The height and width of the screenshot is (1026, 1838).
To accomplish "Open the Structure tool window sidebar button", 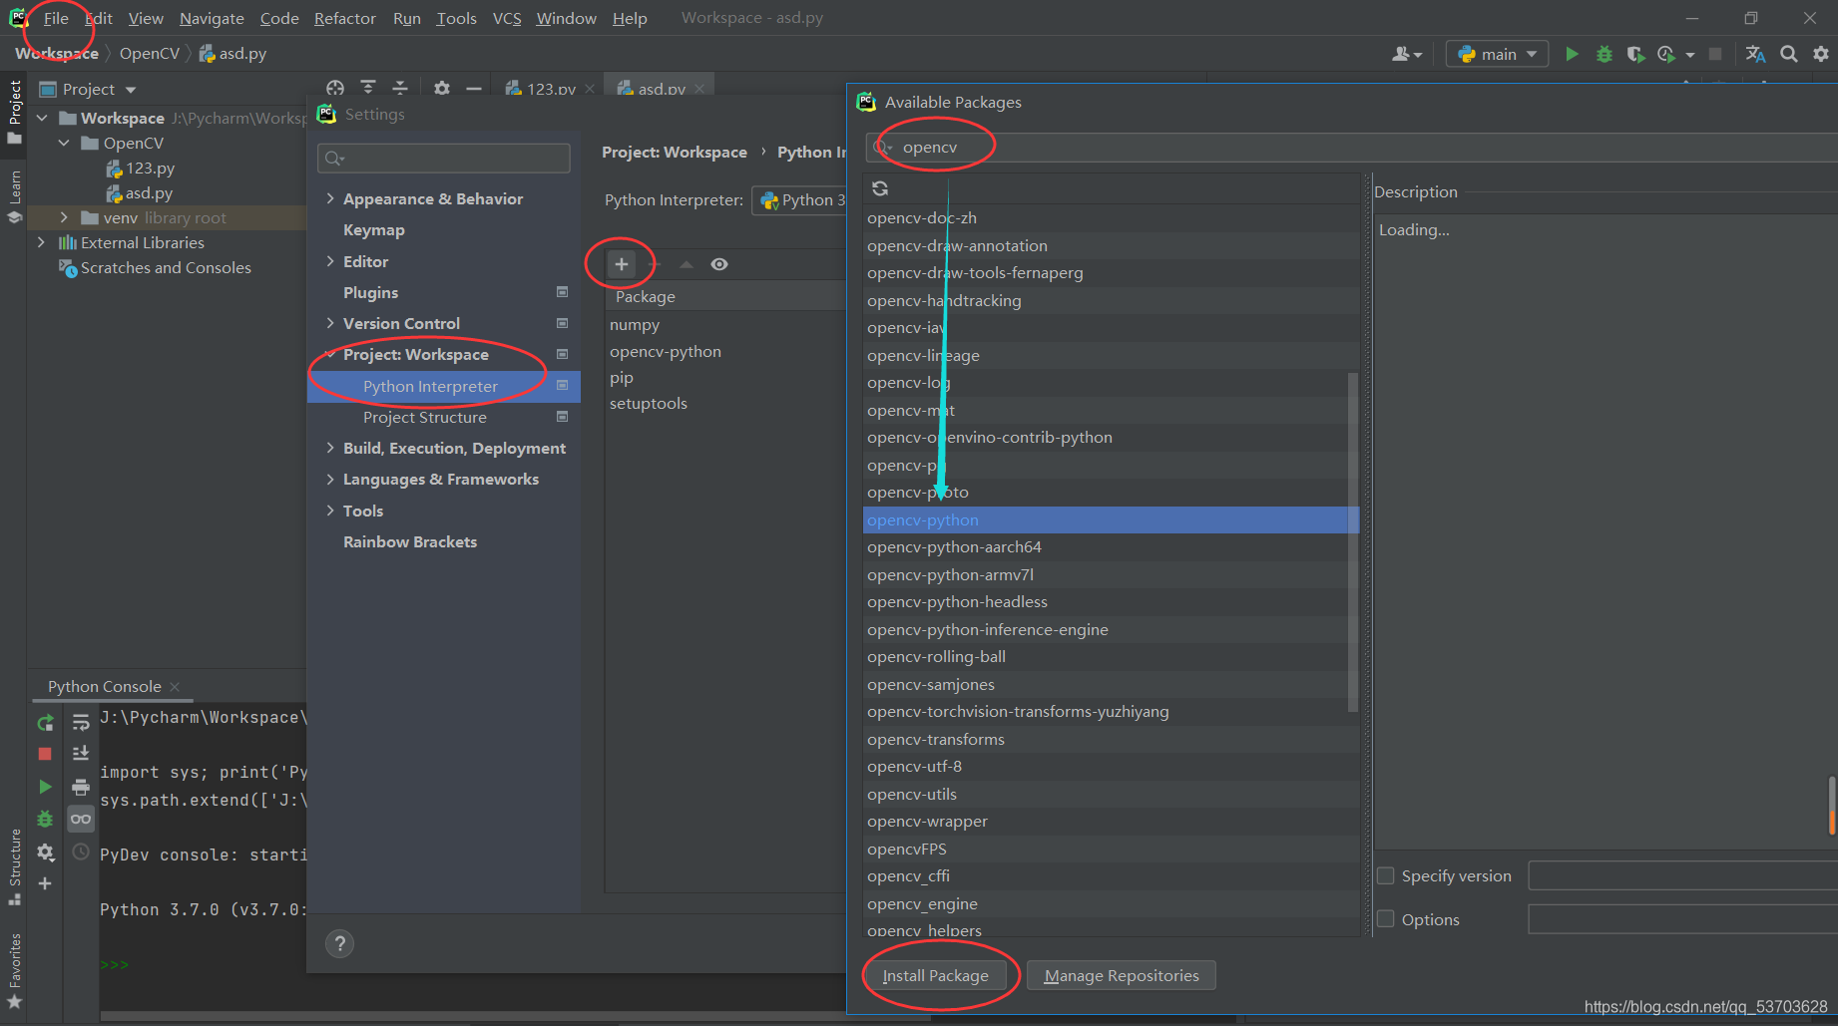I will tap(14, 865).
